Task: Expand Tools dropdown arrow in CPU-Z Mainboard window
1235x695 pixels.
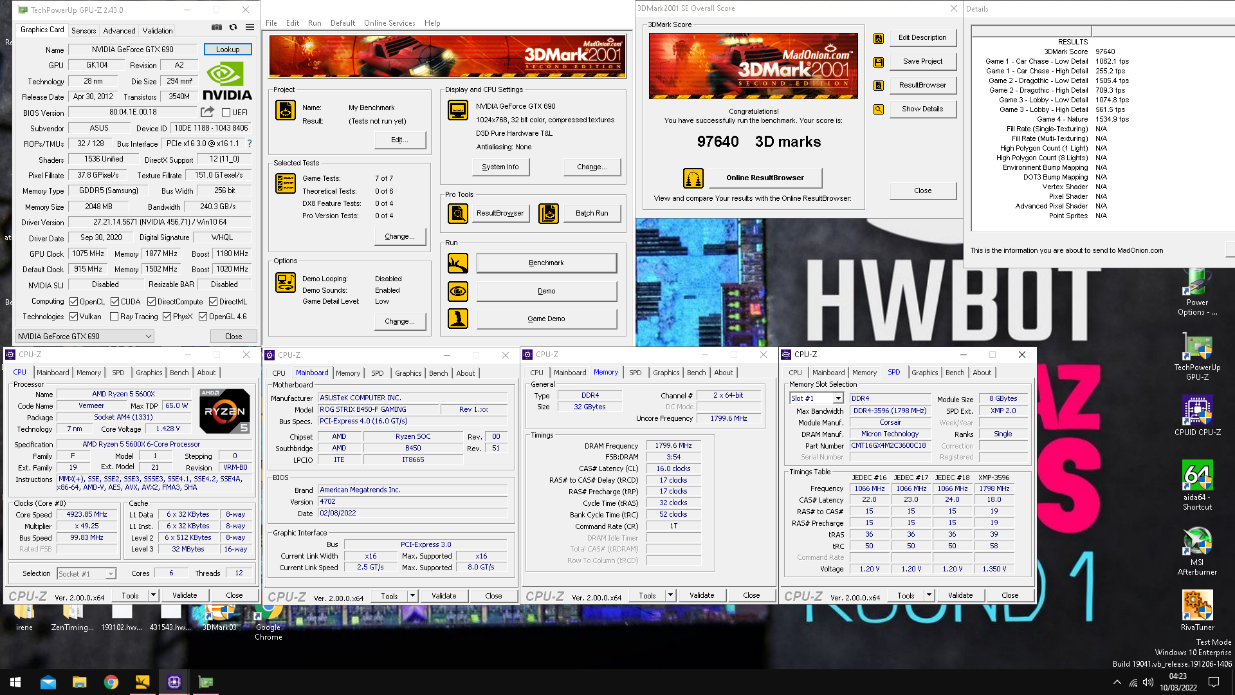Action: 412,597
